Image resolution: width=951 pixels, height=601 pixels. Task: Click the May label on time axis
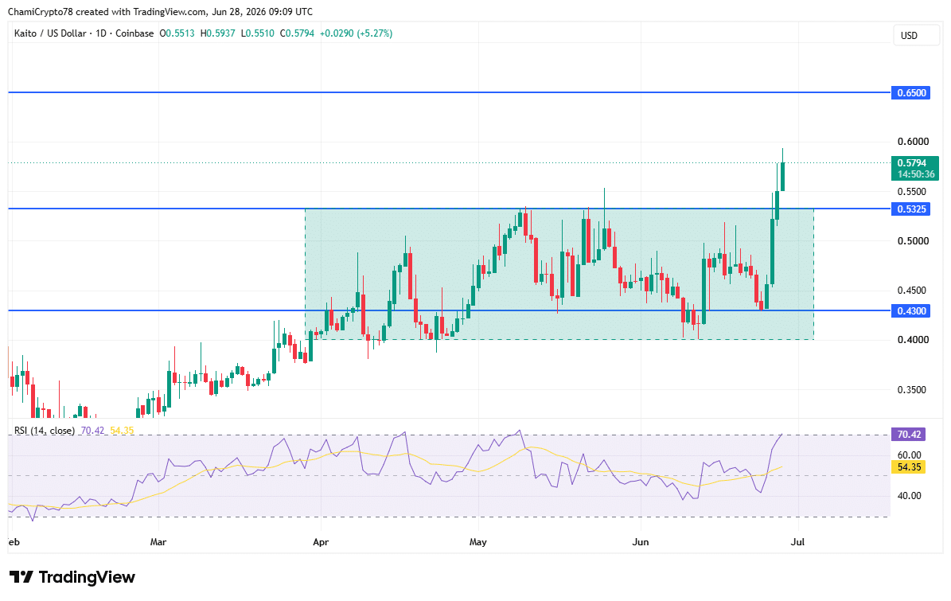pyautogui.click(x=478, y=542)
